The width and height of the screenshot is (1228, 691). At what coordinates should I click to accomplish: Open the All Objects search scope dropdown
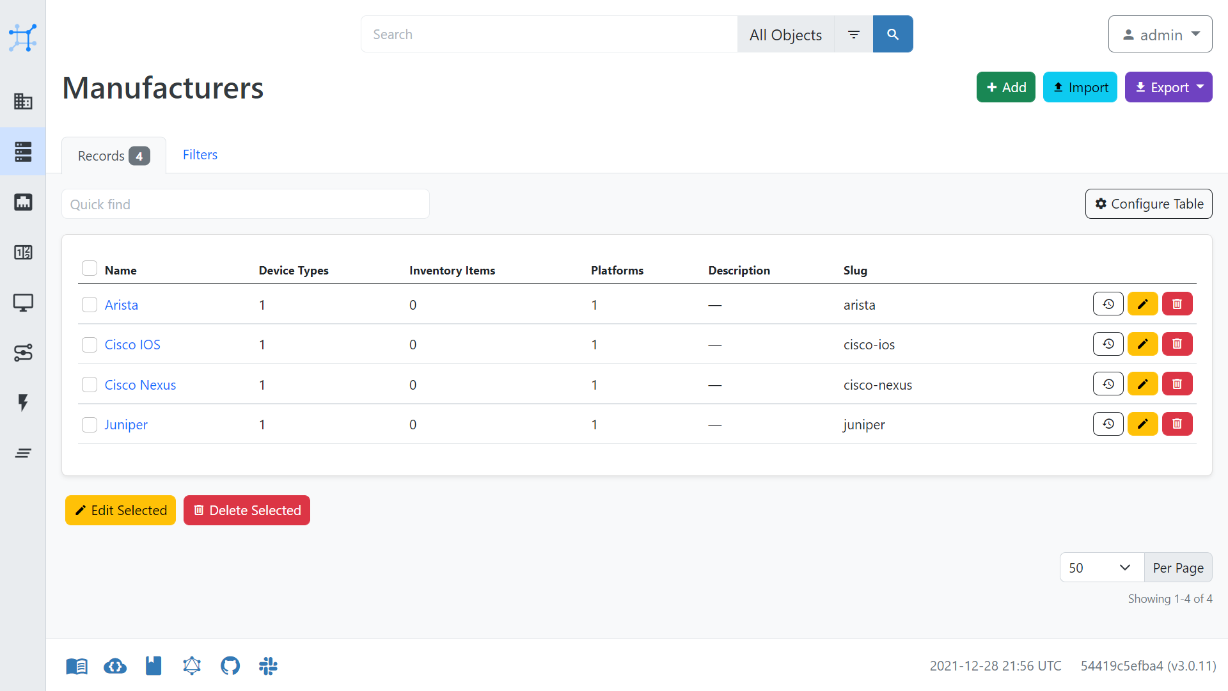point(785,34)
